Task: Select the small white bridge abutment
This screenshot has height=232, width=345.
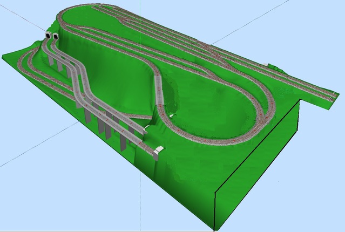Action: [159, 152]
